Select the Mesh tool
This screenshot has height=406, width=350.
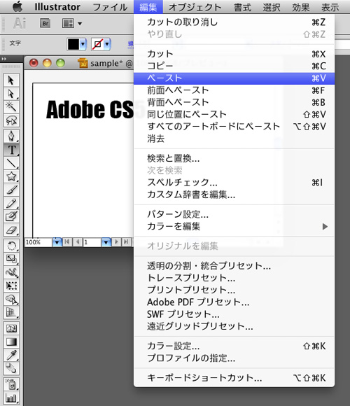(11, 328)
